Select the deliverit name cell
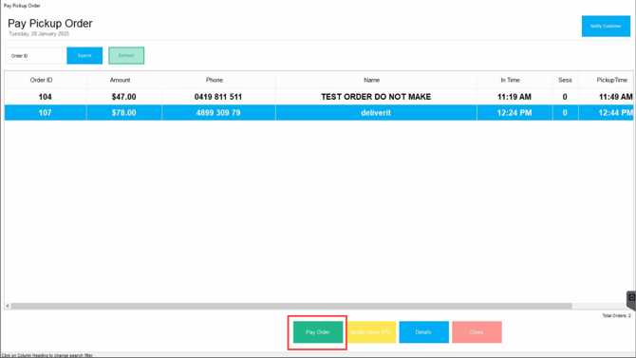This screenshot has height=358, width=636. pyautogui.click(x=376, y=112)
